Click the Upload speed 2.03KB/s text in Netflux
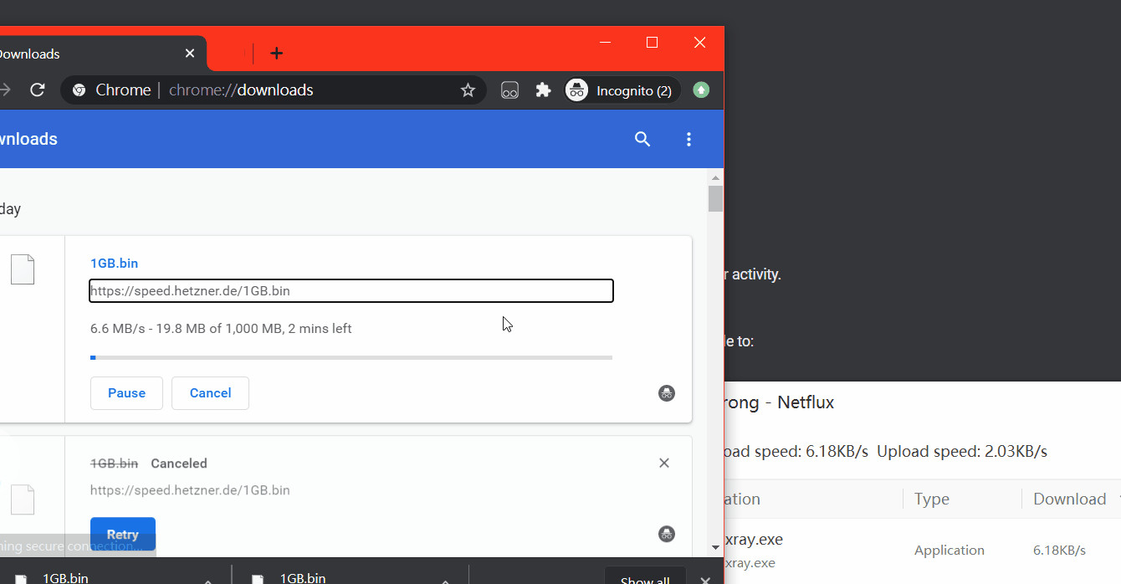The image size is (1121, 584). pyautogui.click(x=962, y=452)
